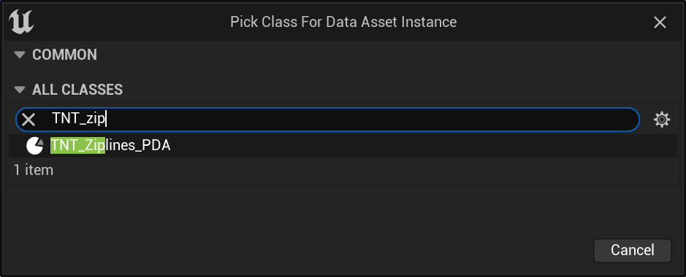Viewport: 686px width, 277px height.
Task: Clear the search text with X icon
Action: coord(28,119)
